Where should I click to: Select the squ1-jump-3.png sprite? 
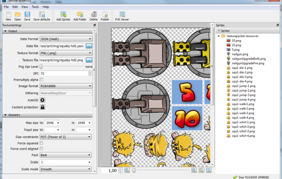243,95
